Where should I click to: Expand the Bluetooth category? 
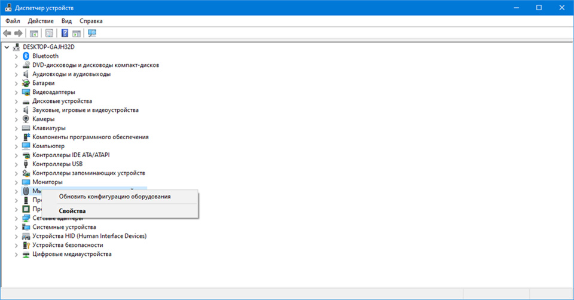(x=16, y=56)
